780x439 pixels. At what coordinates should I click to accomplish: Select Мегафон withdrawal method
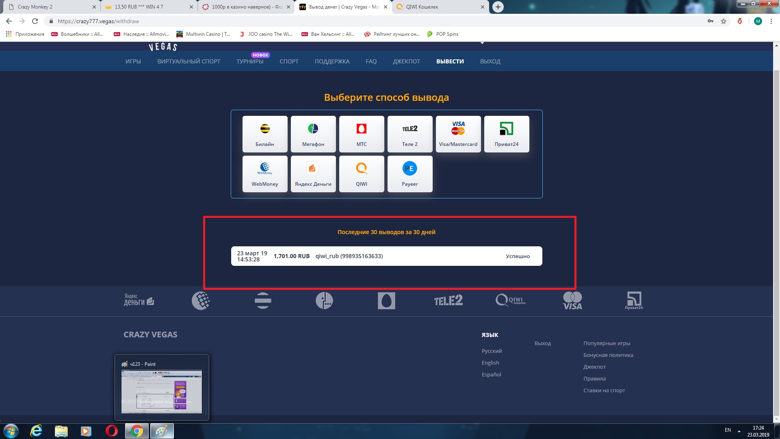tap(313, 134)
